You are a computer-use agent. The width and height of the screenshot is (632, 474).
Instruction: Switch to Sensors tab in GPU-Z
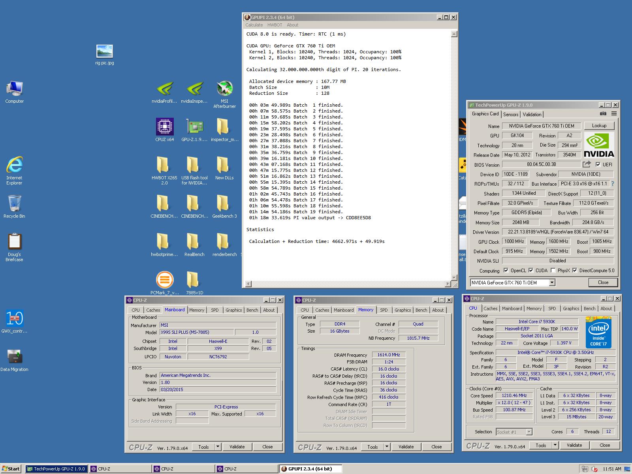(511, 114)
